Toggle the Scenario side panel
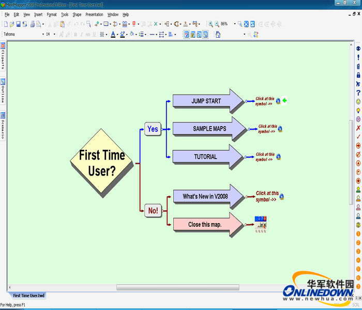Image resolution: width=362 pixels, height=310 pixels. 3,125
